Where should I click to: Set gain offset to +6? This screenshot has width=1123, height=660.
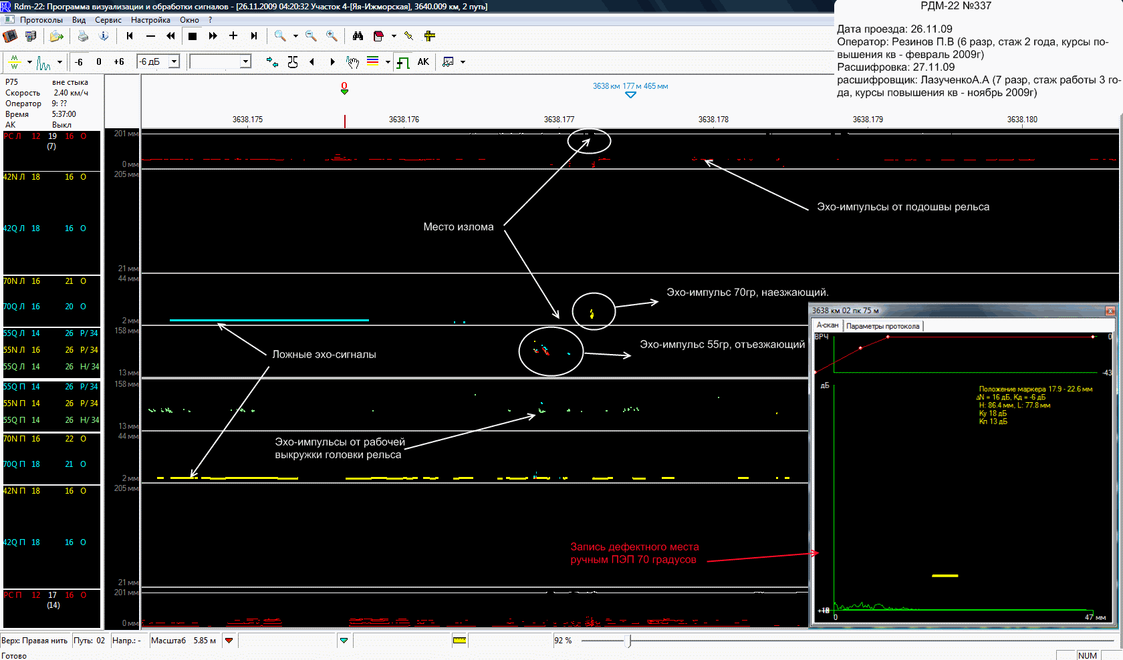[119, 62]
